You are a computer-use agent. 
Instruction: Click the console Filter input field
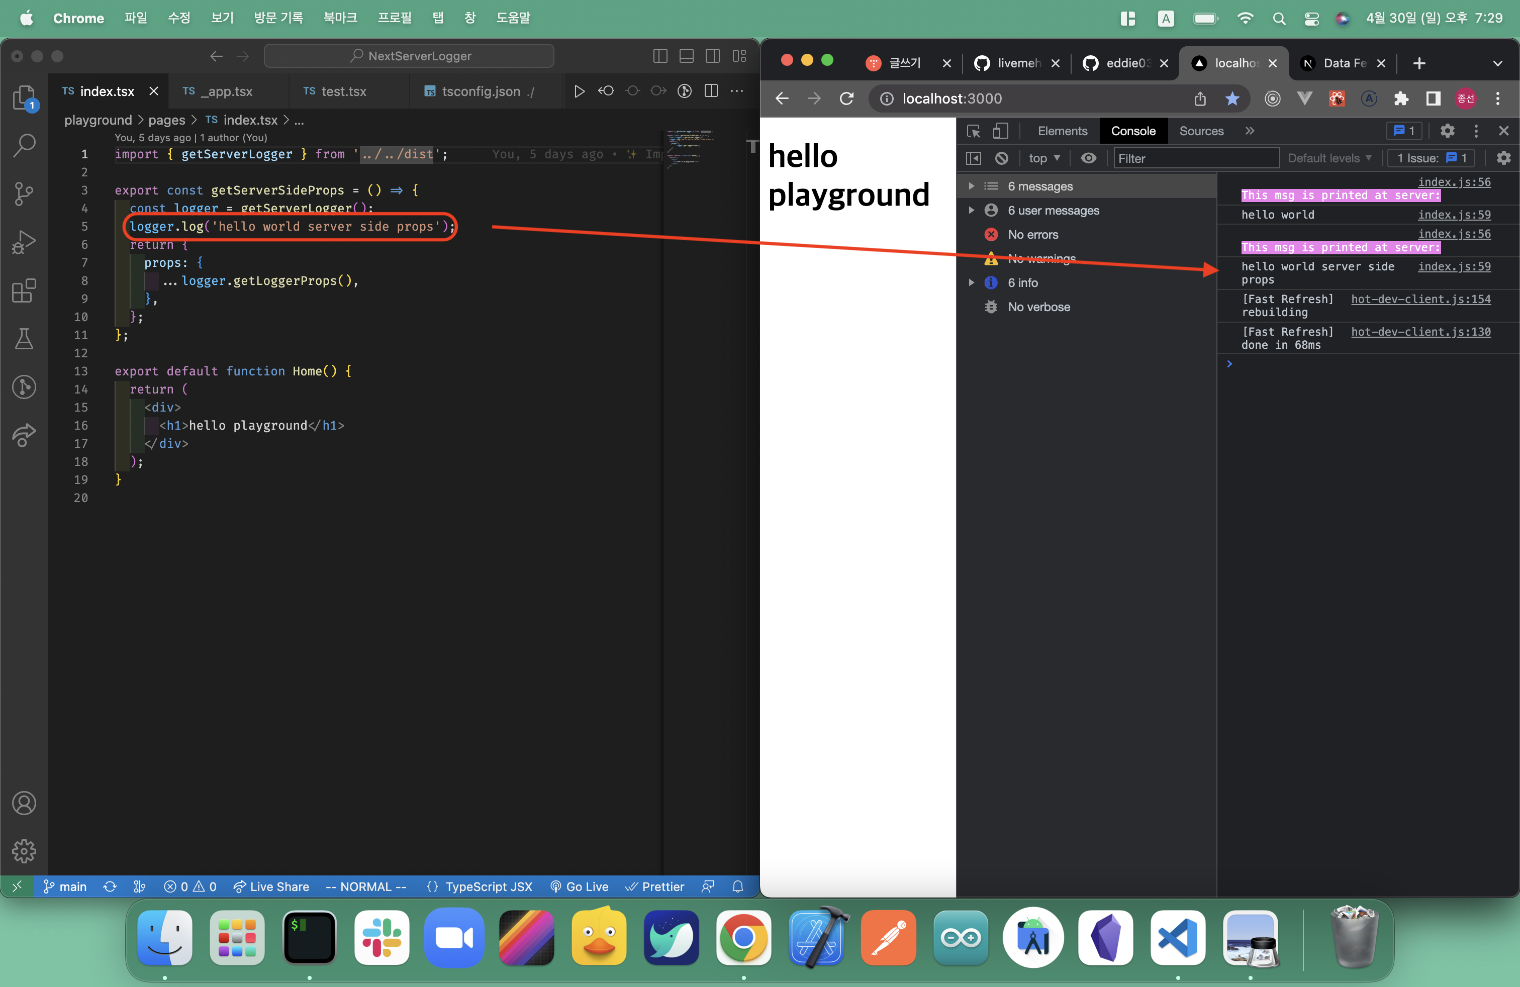pyautogui.click(x=1196, y=158)
